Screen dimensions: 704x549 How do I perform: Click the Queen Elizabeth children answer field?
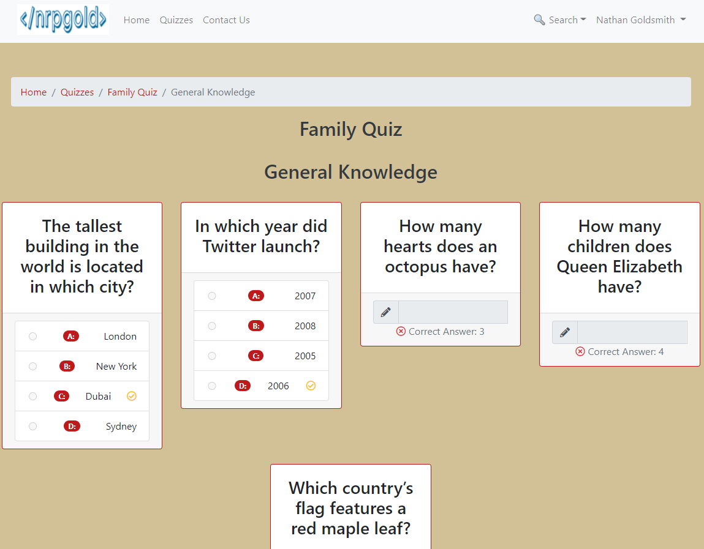pos(632,332)
